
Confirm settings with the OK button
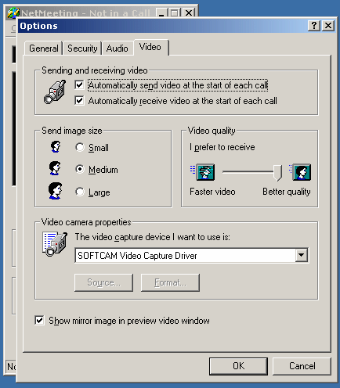point(238,366)
